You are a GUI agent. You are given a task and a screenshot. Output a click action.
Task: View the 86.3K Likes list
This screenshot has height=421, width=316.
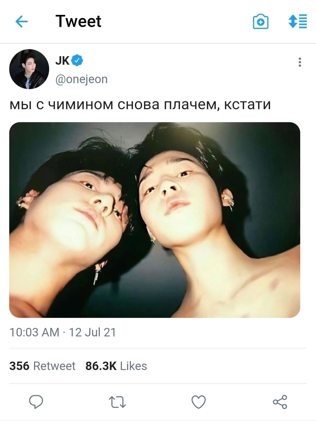coord(116,366)
